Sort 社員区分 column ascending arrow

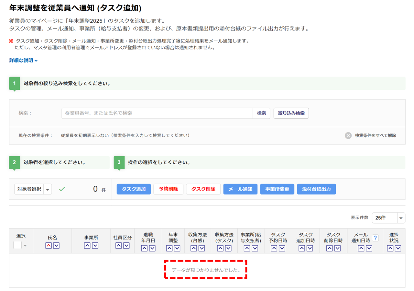pos(119,246)
